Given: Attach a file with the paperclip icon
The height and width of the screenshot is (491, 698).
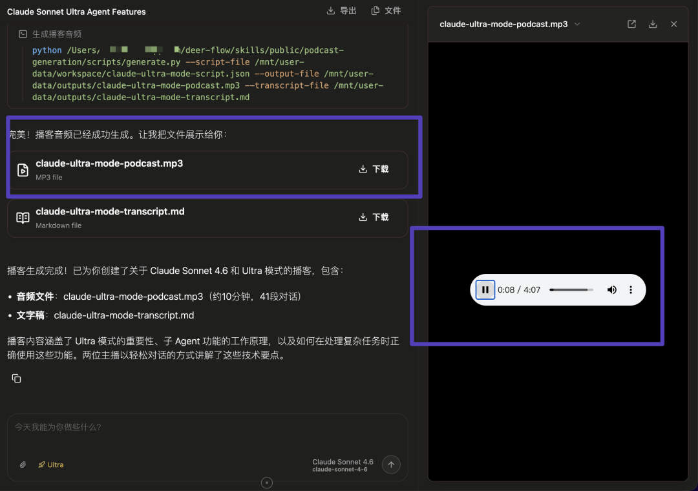Looking at the screenshot, I should pos(23,465).
